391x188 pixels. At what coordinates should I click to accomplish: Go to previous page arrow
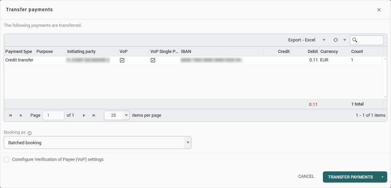point(20,115)
